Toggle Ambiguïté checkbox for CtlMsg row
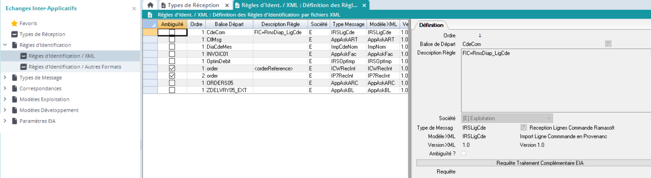Screen dimensions: 651x178 pos(172,39)
